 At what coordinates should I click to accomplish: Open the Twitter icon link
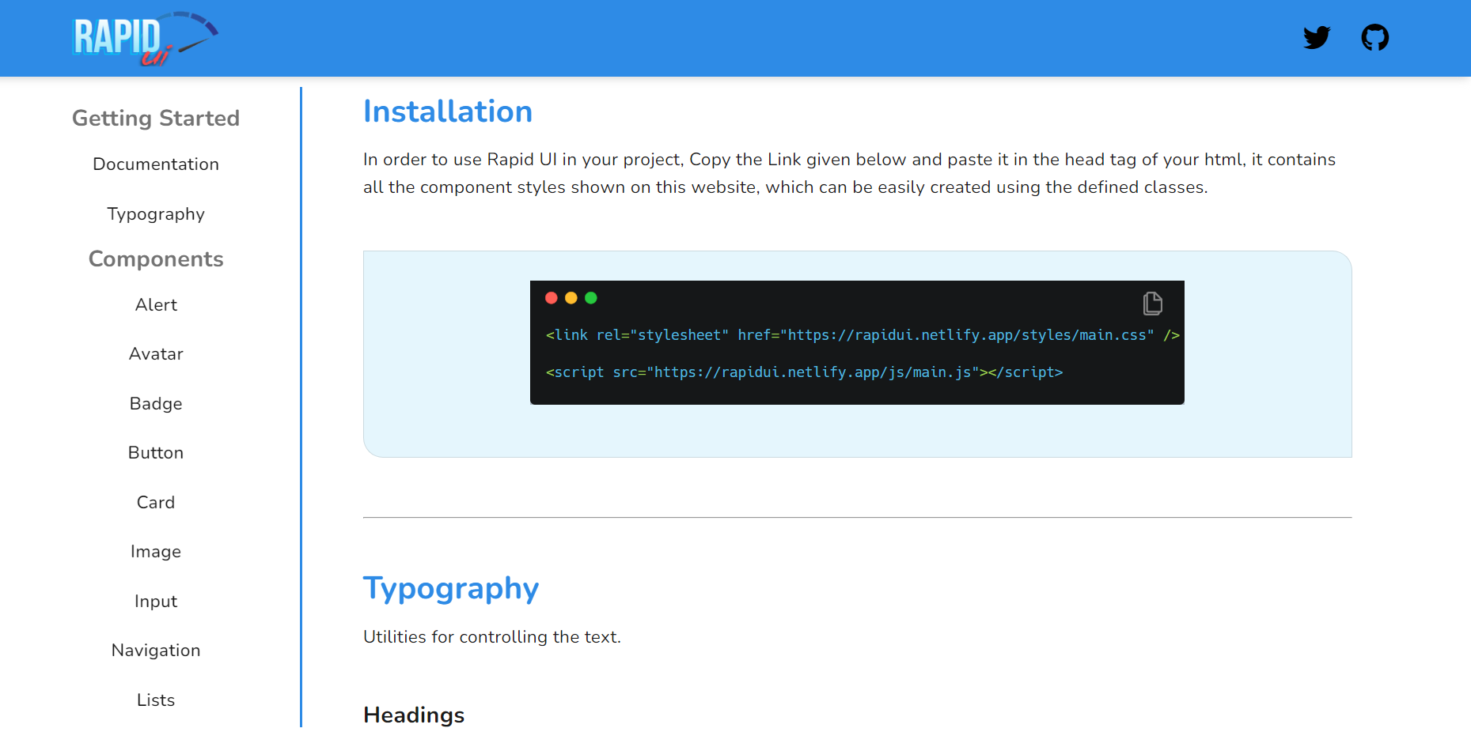pos(1317,37)
